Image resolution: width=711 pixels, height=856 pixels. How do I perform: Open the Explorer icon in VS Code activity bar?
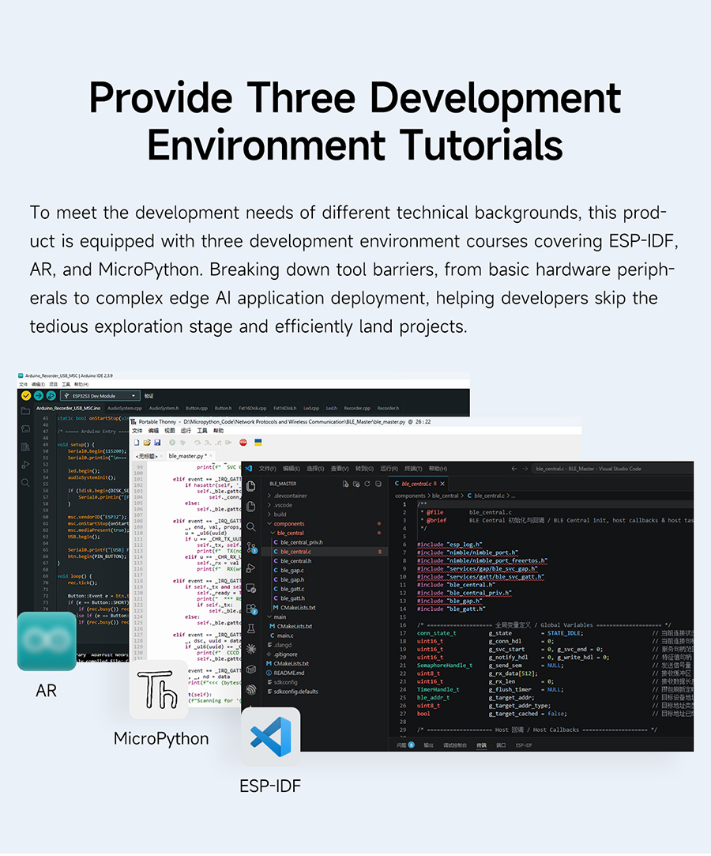click(x=251, y=486)
